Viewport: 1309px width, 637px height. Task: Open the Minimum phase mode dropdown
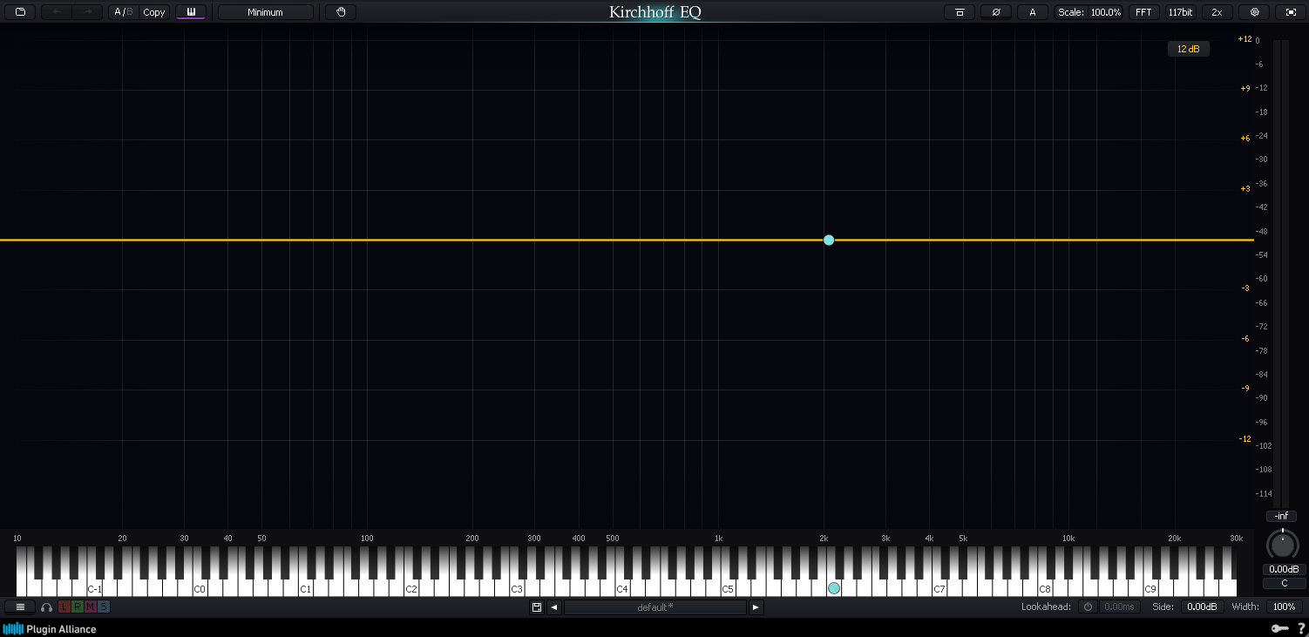(265, 12)
